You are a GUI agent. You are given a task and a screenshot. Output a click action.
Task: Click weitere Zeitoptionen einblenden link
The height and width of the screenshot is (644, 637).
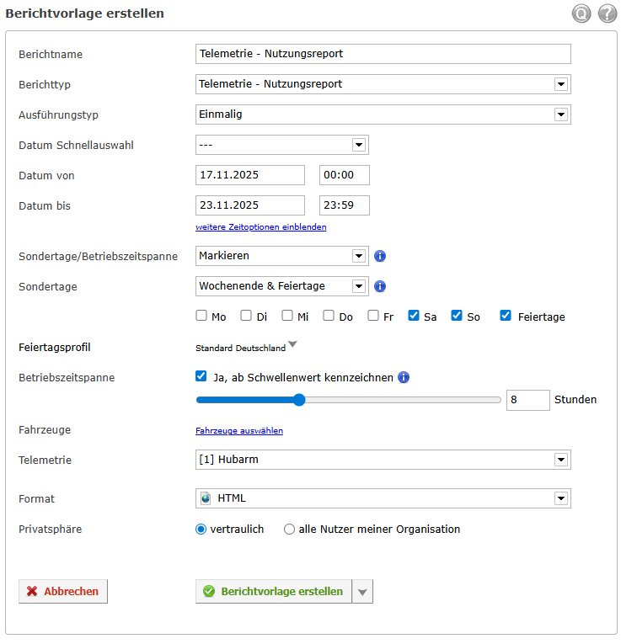pos(261,227)
